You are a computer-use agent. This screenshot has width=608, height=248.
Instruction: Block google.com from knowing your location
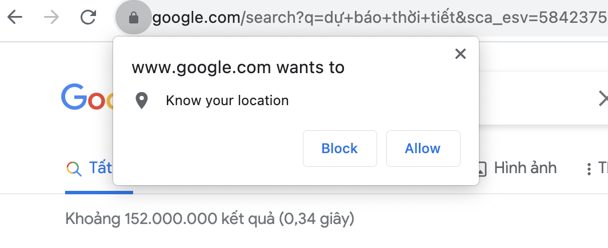tap(339, 149)
